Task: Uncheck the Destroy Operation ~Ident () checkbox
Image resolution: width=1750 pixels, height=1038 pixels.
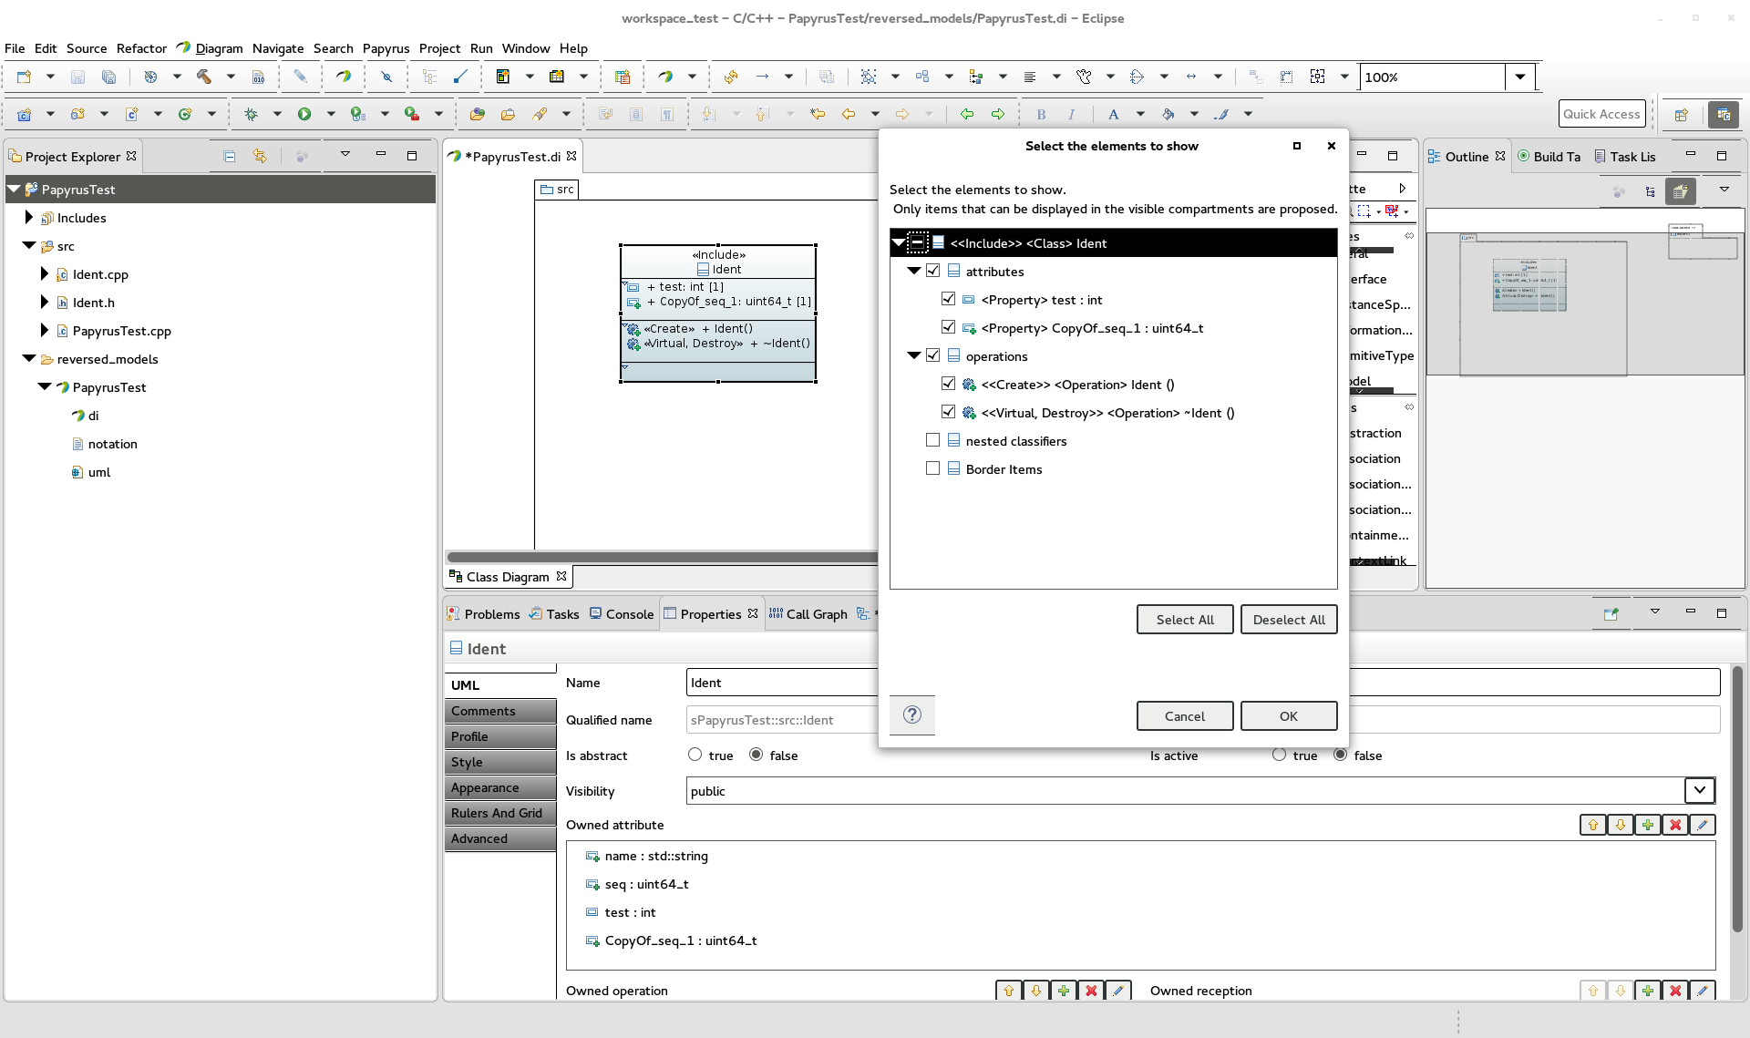Action: coord(948,412)
